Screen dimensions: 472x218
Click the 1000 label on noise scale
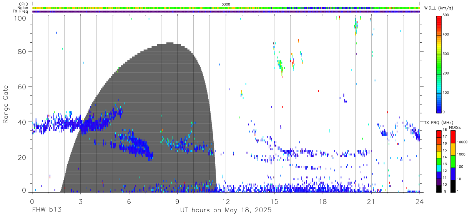[461, 154]
